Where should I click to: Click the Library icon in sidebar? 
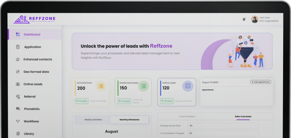18,134
